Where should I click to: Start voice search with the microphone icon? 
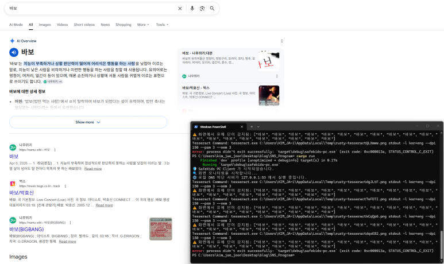point(192,9)
